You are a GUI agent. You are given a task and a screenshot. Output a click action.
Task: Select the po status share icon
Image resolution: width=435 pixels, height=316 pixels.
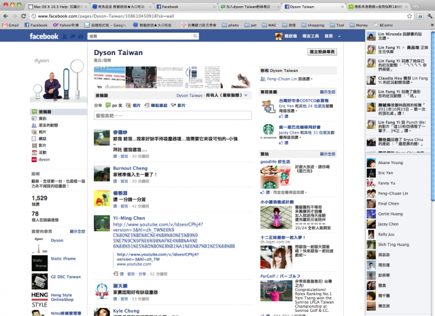pos(108,105)
